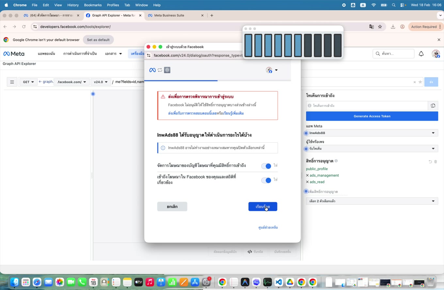Switch to the Meta Business Suite tab
This screenshot has width=444, height=290.
click(176, 15)
